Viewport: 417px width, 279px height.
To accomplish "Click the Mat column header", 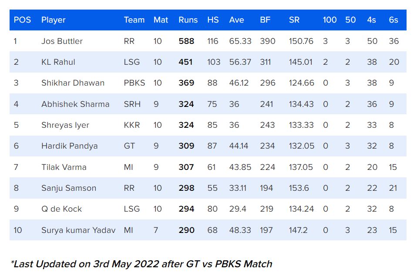I will coord(161,20).
